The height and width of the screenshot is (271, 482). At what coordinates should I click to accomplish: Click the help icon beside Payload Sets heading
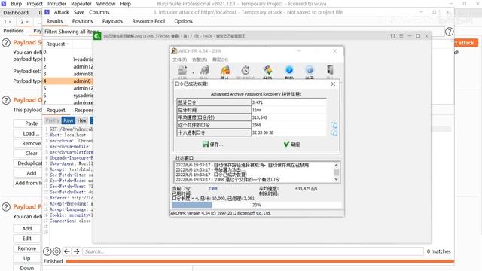coord(6,43)
